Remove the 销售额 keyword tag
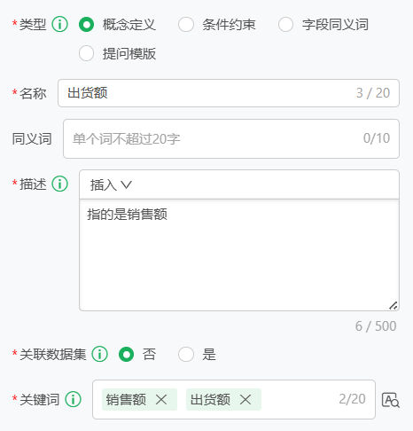 click(161, 400)
